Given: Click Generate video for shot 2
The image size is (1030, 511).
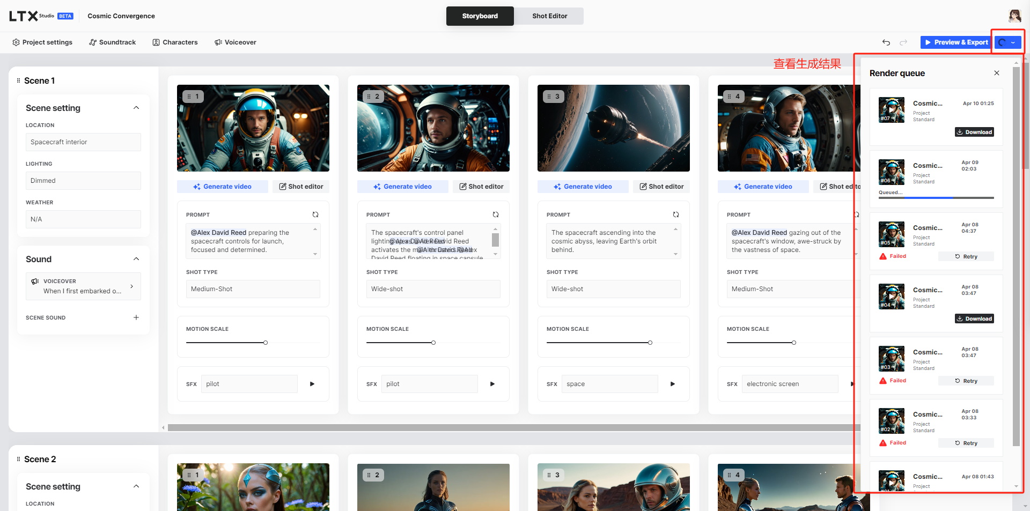Looking at the screenshot, I should 402,187.
